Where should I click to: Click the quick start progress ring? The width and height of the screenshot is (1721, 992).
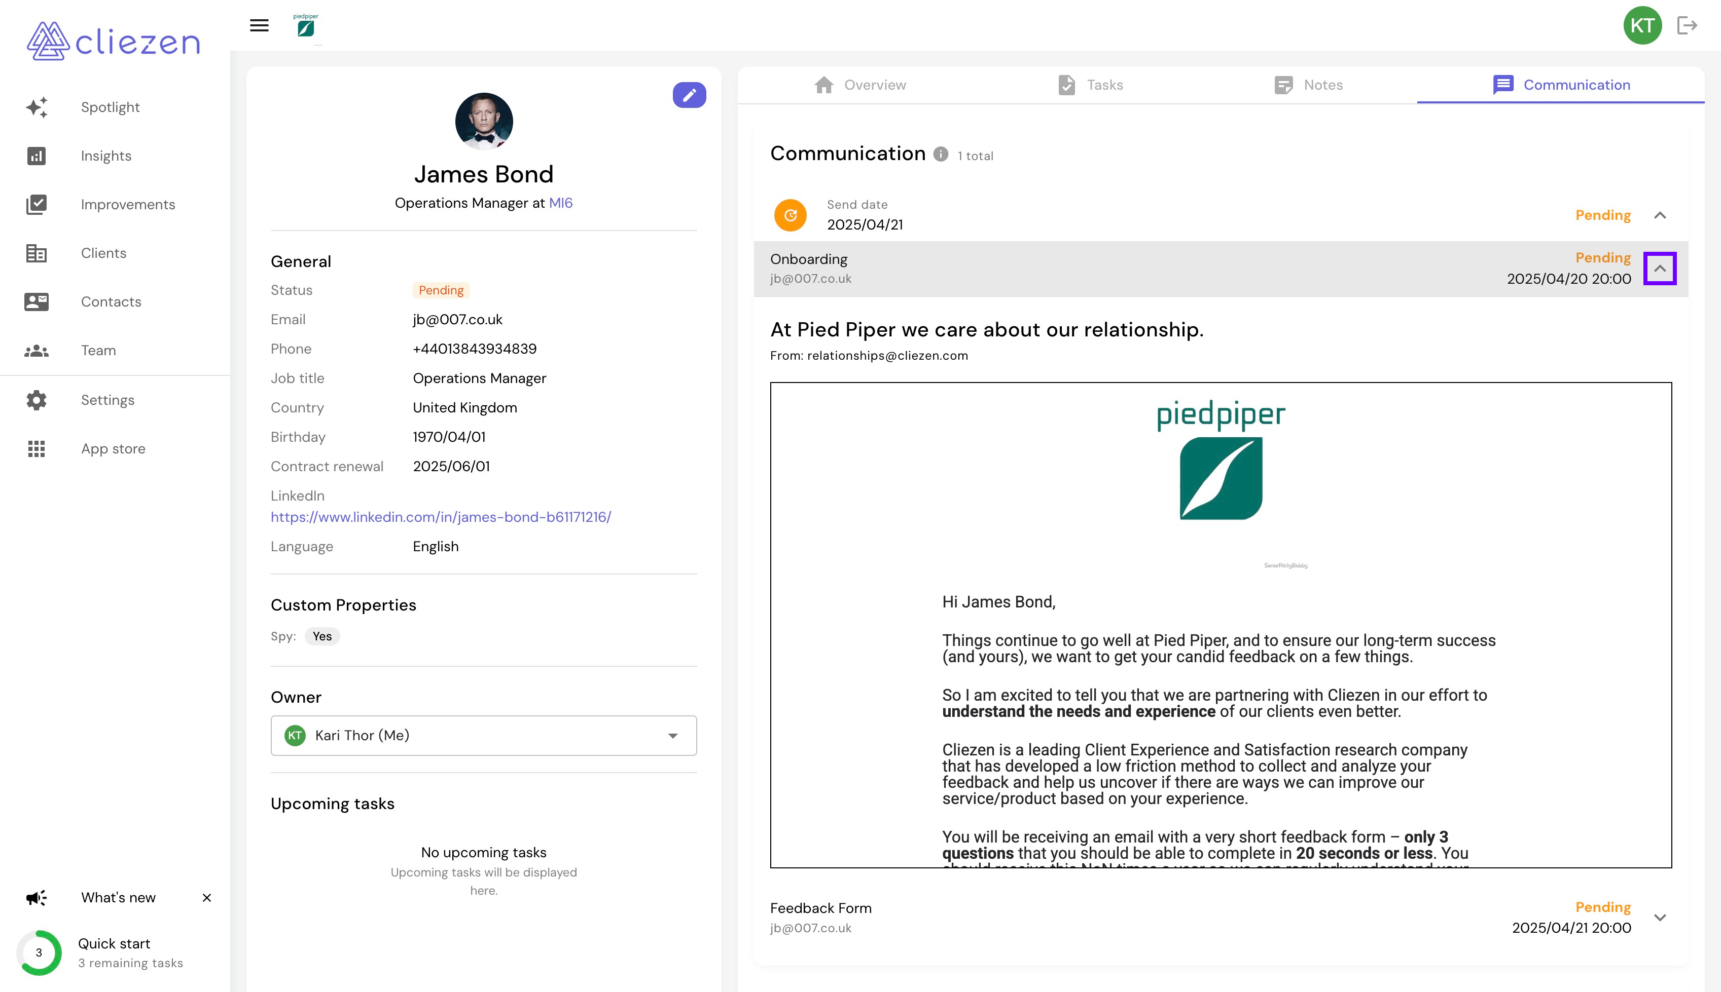point(39,952)
